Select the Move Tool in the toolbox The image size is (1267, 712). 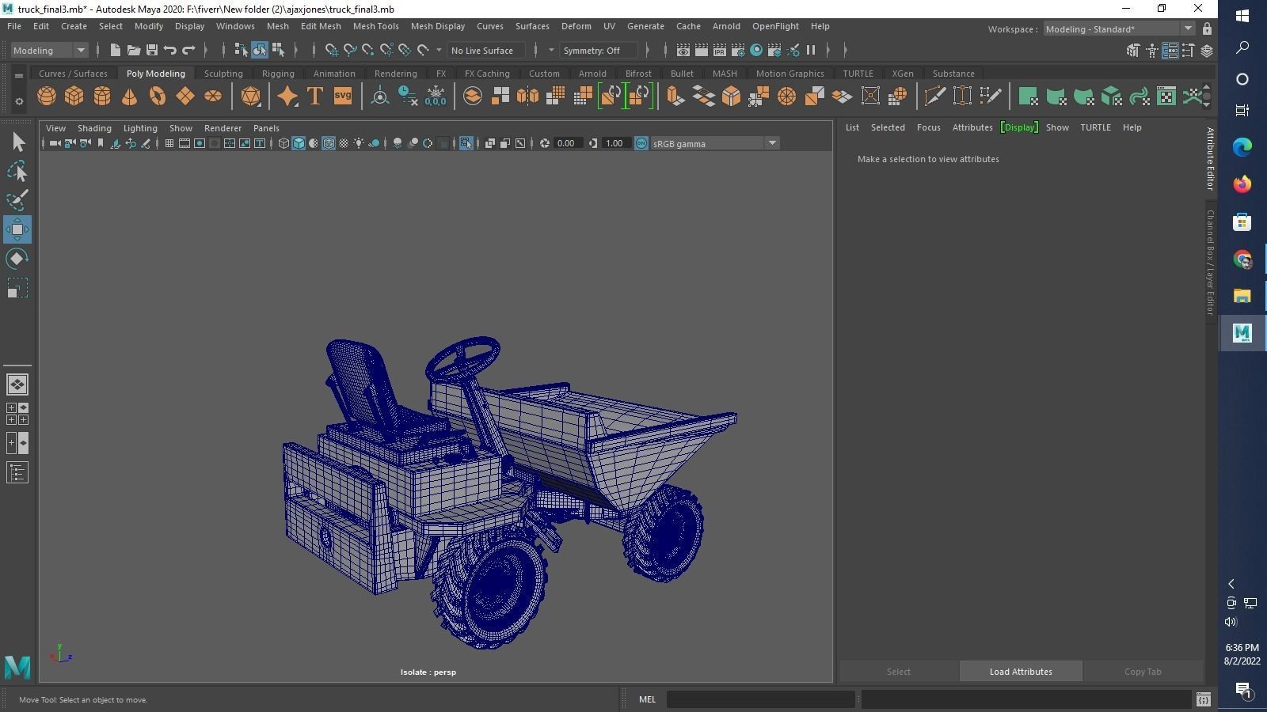(17, 229)
